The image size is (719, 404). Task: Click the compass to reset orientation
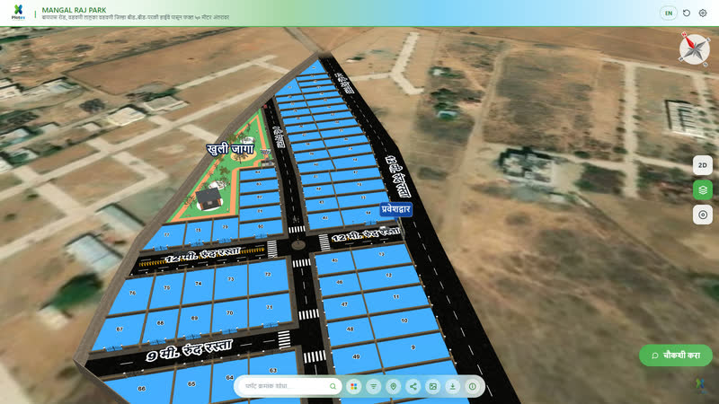pos(694,48)
